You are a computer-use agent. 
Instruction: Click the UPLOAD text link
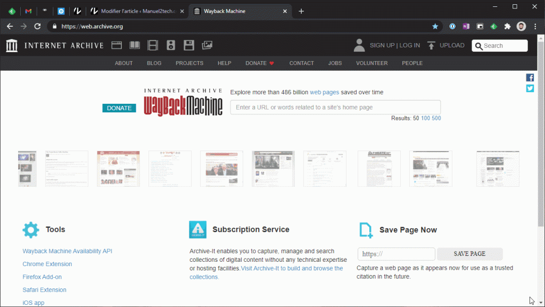pos(452,46)
